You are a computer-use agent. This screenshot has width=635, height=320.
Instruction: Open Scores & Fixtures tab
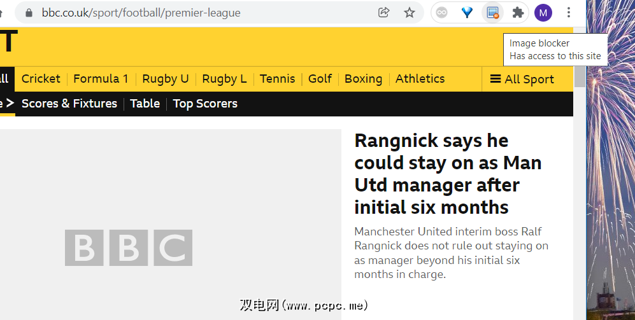click(69, 104)
